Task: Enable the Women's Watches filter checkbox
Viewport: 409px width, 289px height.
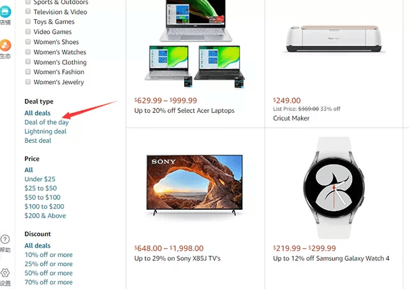Action: tap(28, 52)
